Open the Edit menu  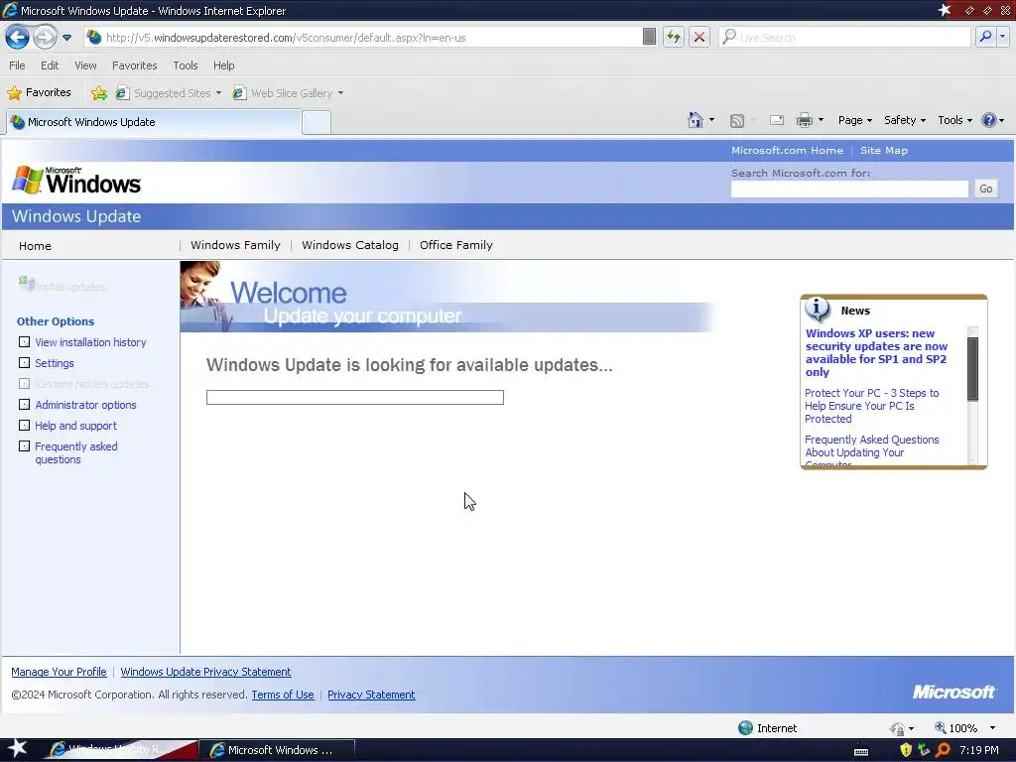pos(50,65)
